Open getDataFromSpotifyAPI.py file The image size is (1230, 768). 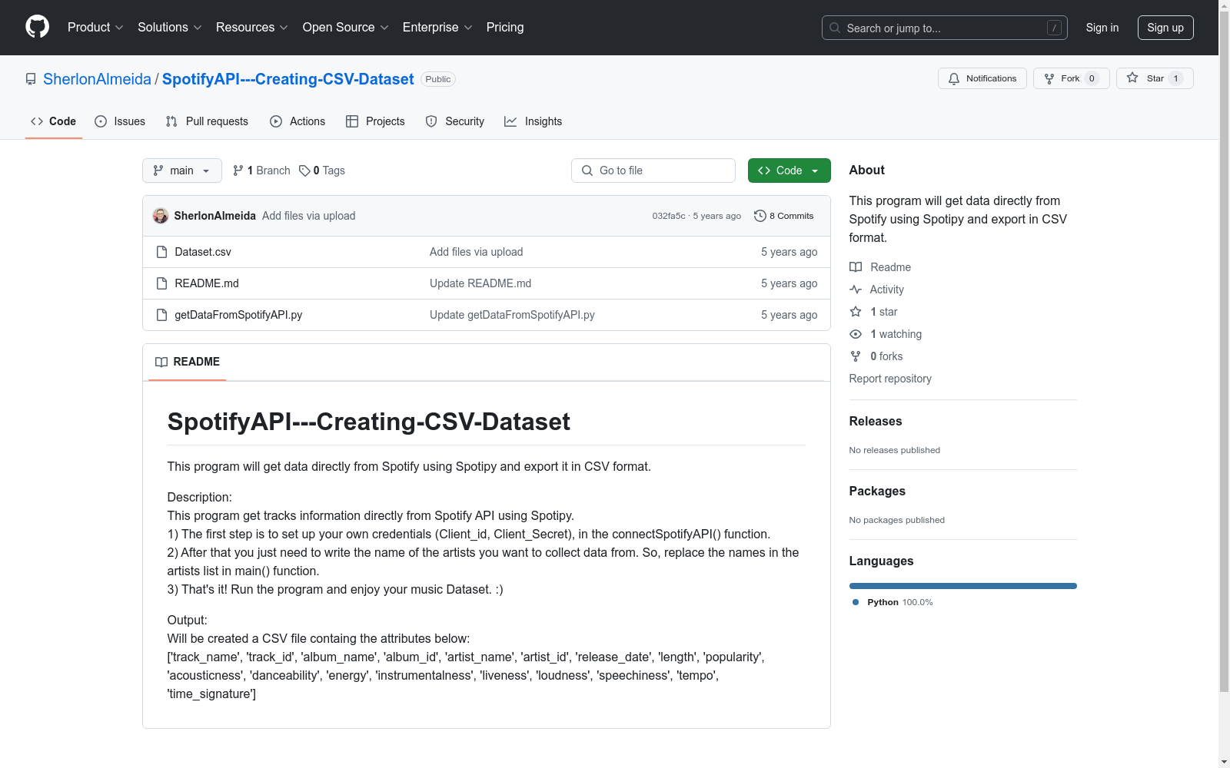[x=238, y=315]
